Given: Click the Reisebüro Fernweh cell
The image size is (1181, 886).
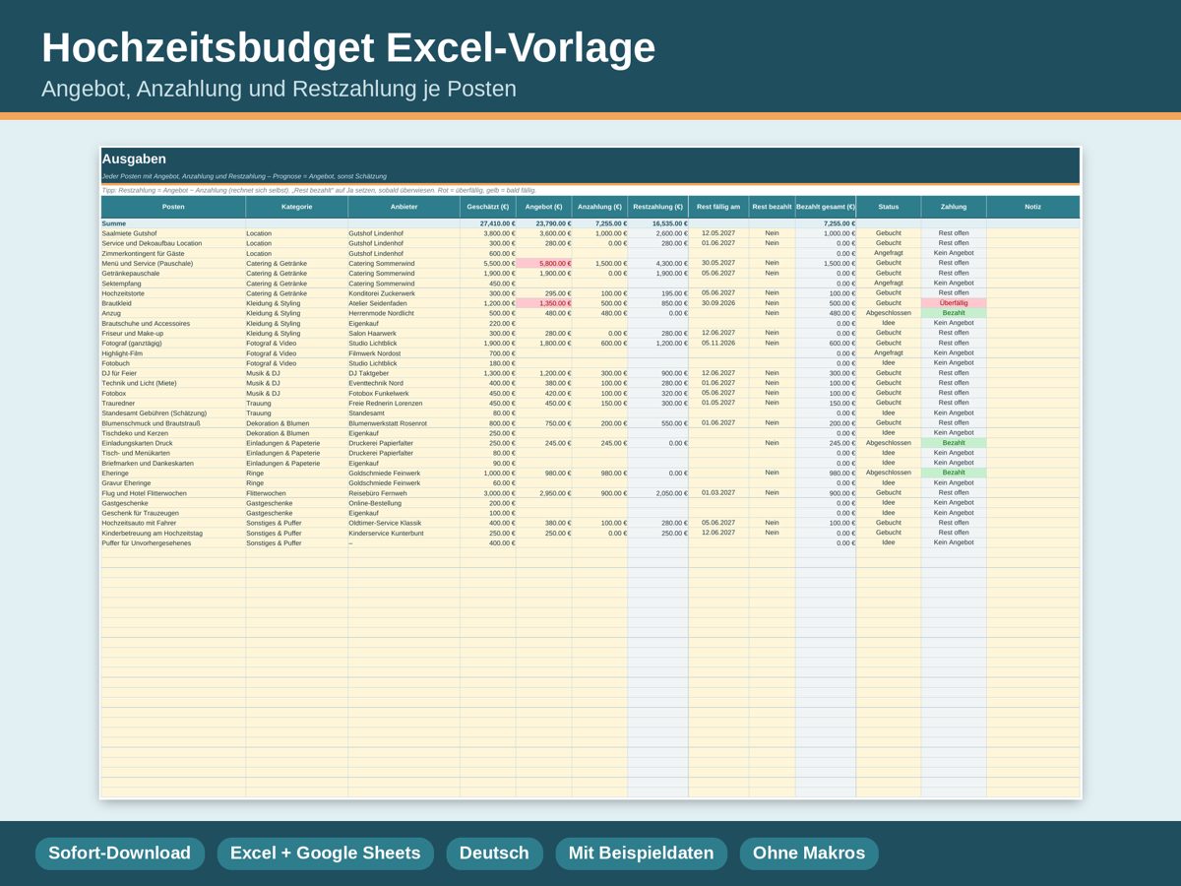Looking at the screenshot, I should (x=404, y=493).
